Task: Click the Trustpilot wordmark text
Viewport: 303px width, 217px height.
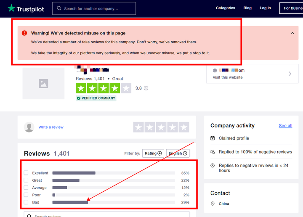Action: coord(30,9)
